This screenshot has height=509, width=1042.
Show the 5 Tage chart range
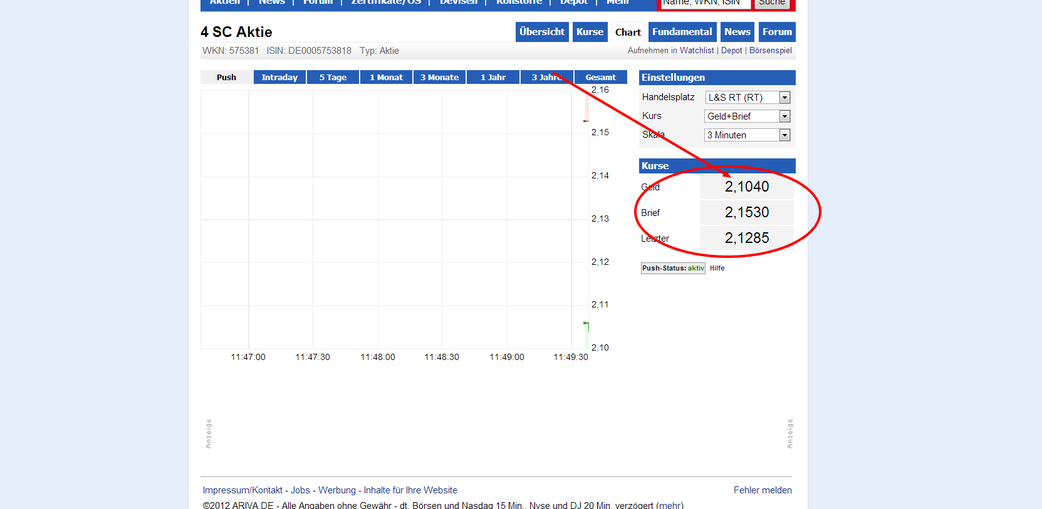click(x=333, y=78)
